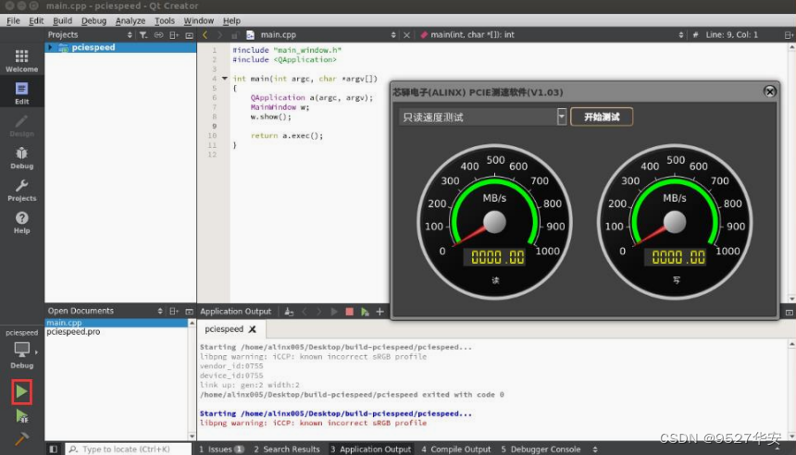Show the Search Results pane
This screenshot has width=796, height=455.
[x=287, y=449]
